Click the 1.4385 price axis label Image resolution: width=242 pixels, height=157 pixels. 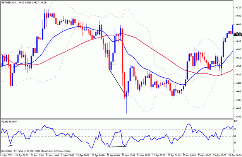238,117
